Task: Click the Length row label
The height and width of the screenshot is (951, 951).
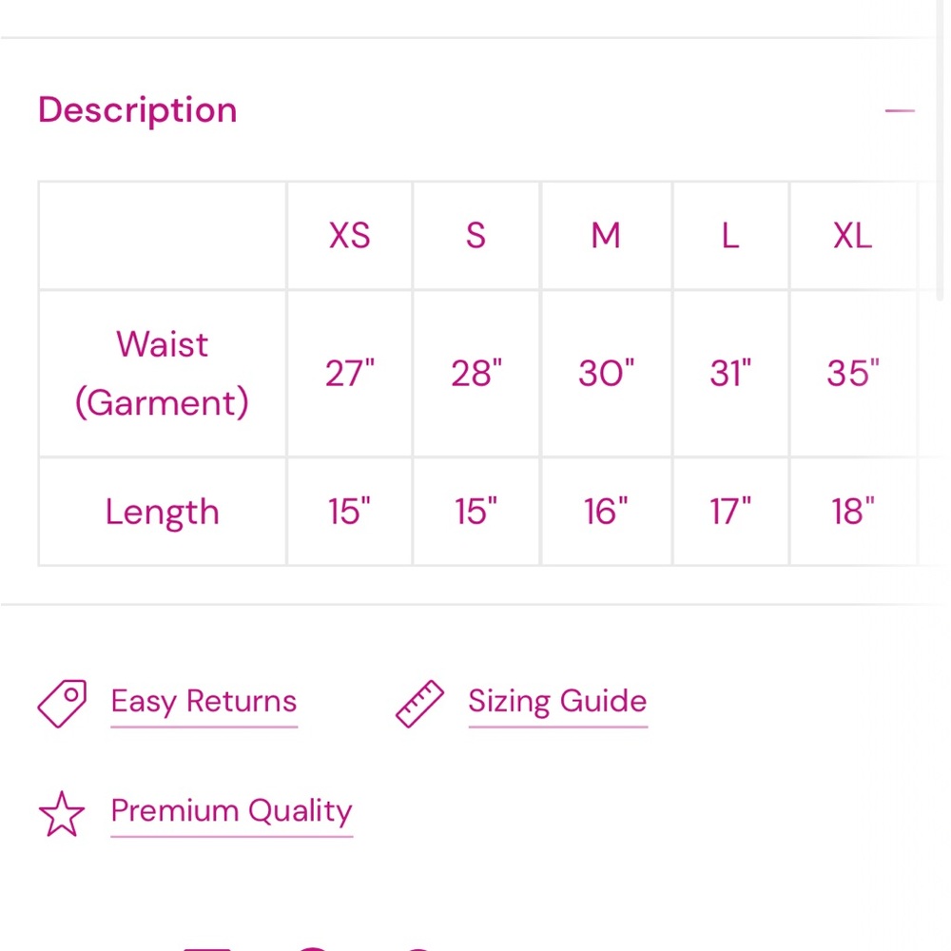Action: point(162,512)
